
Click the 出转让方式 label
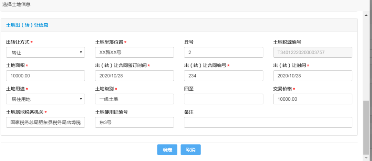coord(18,42)
